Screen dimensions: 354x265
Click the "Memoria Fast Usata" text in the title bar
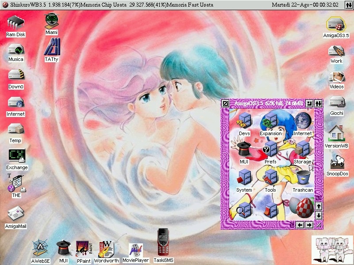coord(190,5)
